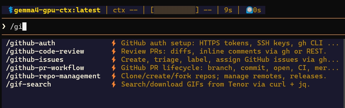Click the context usage progress bar
The width and height of the screenshot is (345, 108).
174,10
